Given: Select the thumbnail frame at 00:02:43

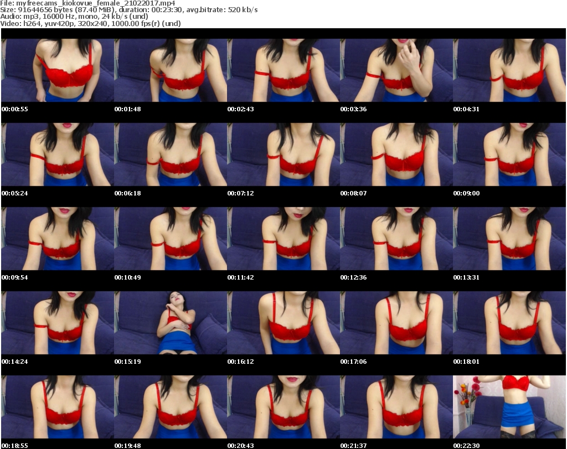Looking at the screenshot, I should click(283, 70).
